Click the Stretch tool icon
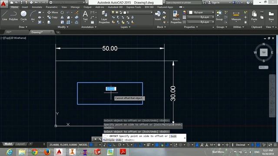 pyautogui.click(x=49, y=22)
